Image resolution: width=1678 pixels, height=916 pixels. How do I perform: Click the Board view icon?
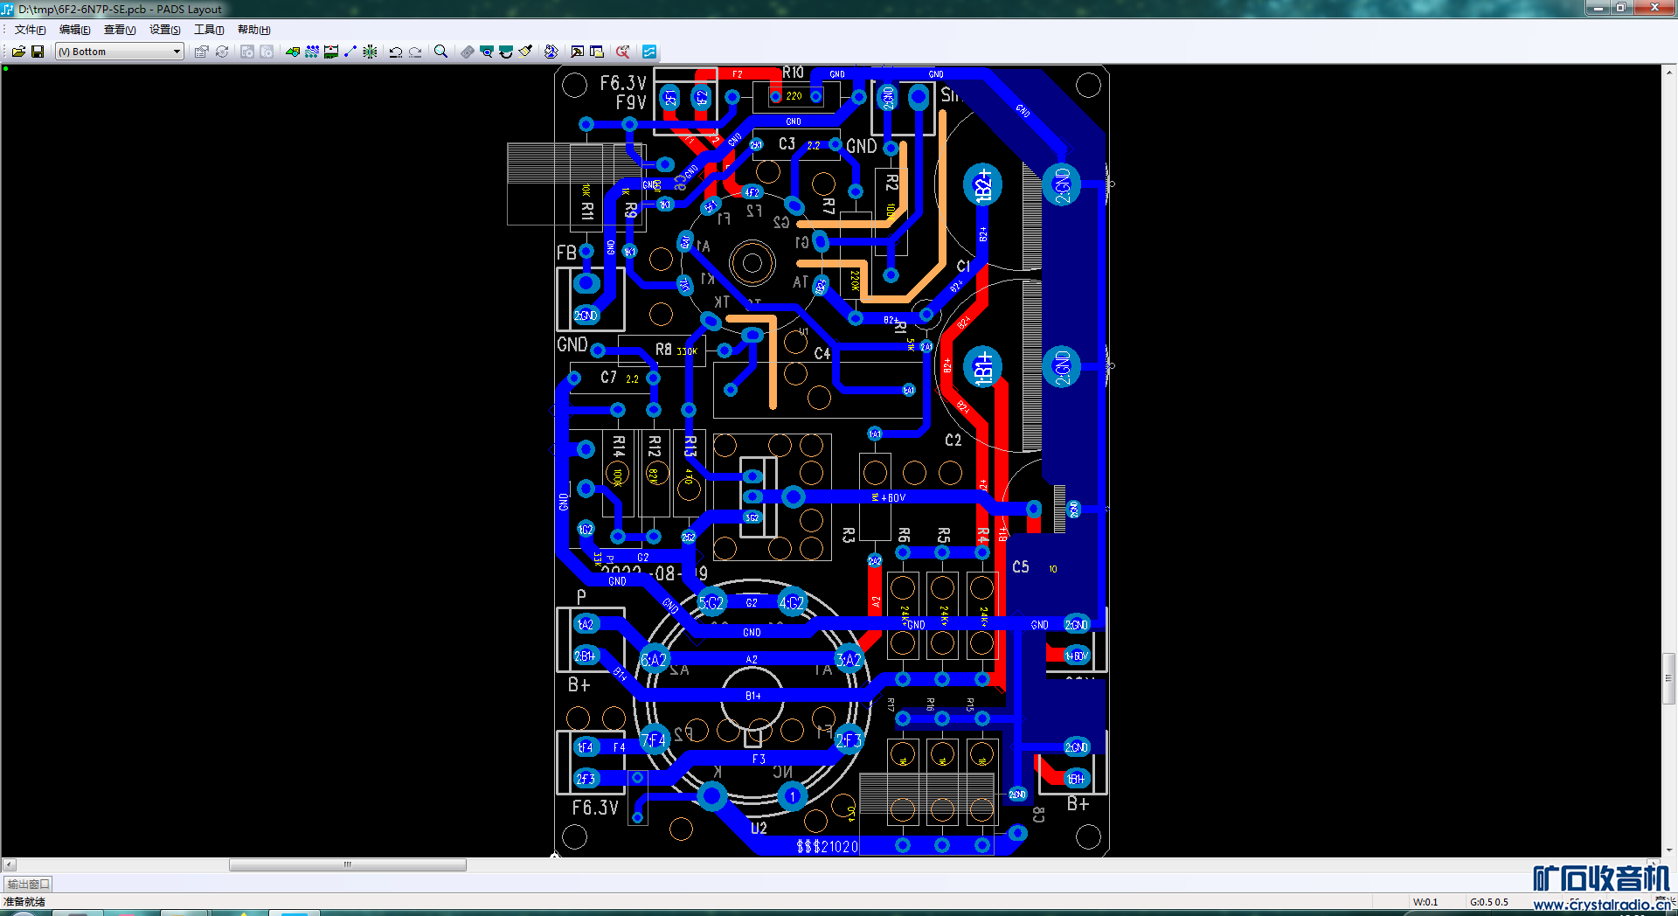click(x=468, y=52)
